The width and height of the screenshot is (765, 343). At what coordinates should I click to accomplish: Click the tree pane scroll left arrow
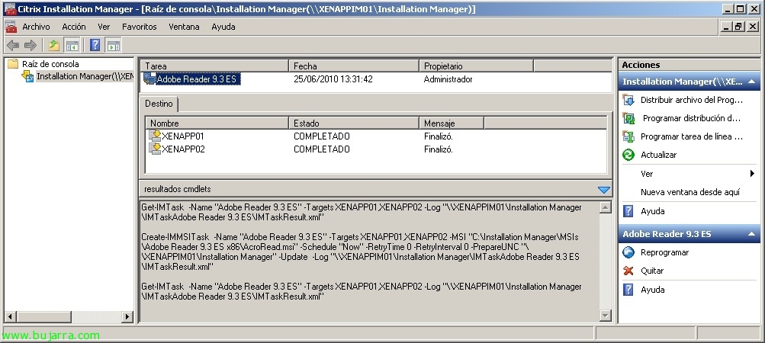[x=10, y=316]
